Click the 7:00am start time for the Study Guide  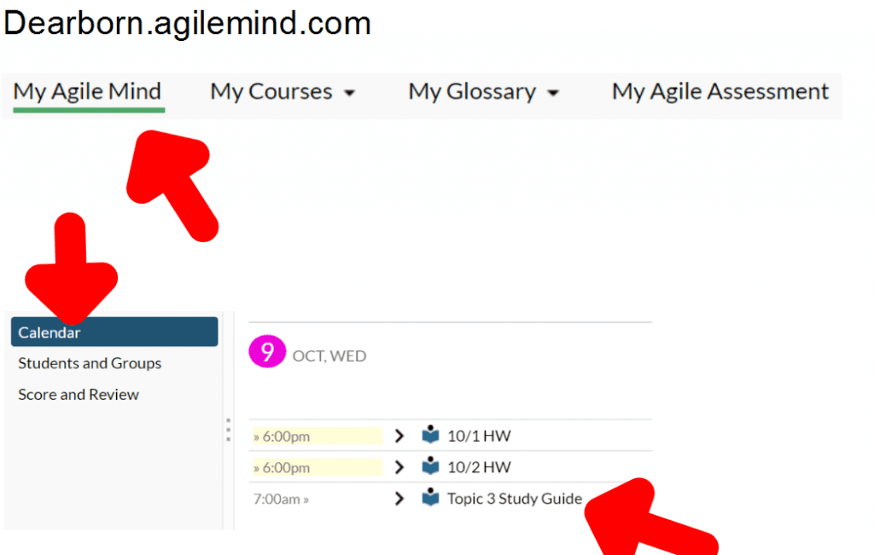click(277, 500)
